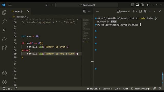Open the Manage settings gear
164x92 pixels.
pyautogui.click(x=4, y=82)
